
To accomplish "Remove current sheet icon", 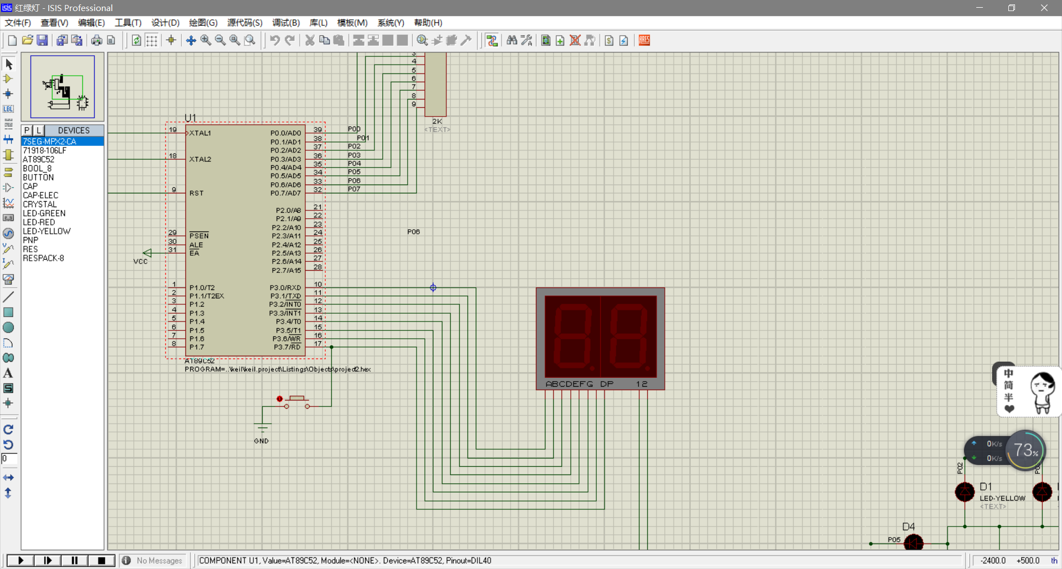I will point(575,40).
